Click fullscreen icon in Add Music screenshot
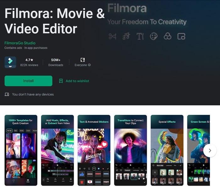The height and width of the screenshot is (191, 220). 71,165
